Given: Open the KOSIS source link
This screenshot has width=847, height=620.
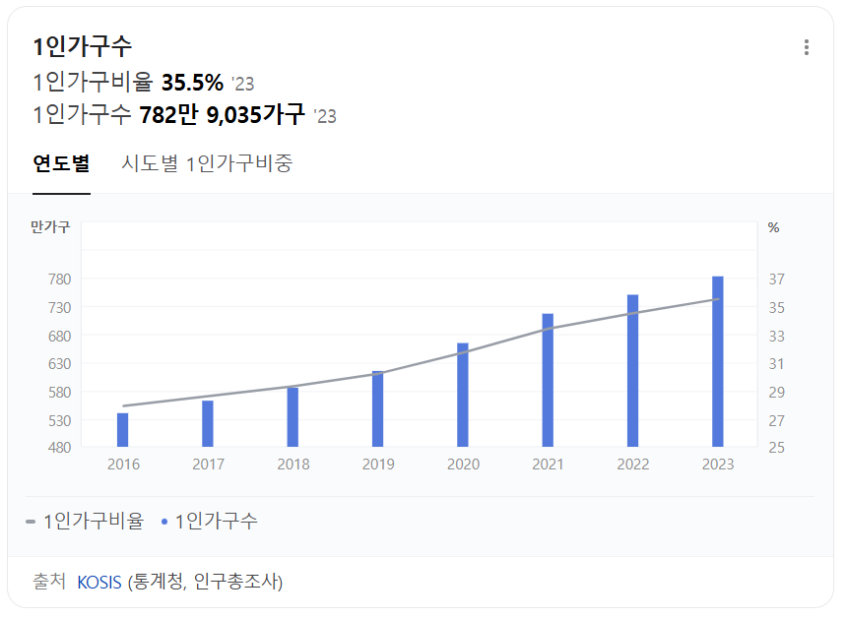Looking at the screenshot, I should (98, 582).
